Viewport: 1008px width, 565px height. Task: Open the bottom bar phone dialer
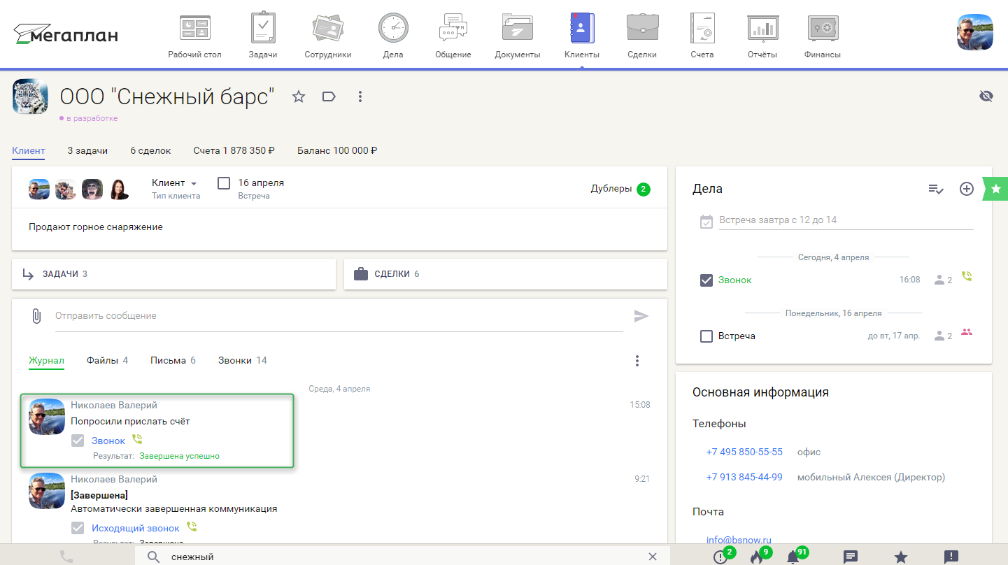pyautogui.click(x=66, y=557)
